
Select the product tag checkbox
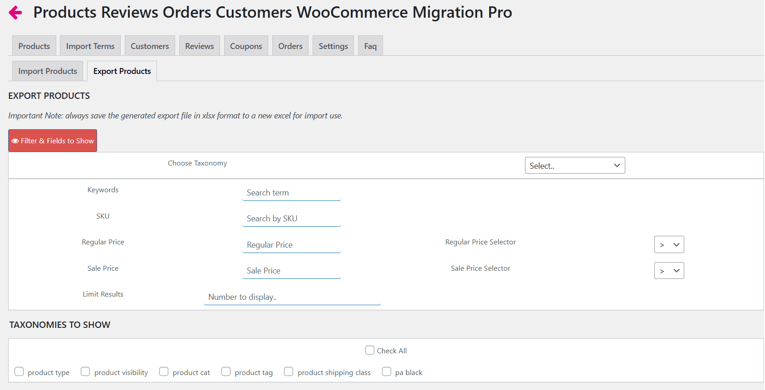tap(226, 371)
